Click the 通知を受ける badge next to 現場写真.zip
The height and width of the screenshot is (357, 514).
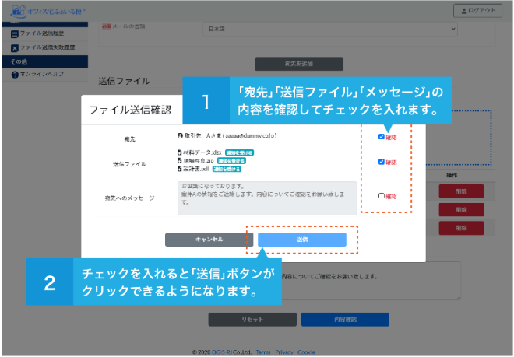click(231, 161)
